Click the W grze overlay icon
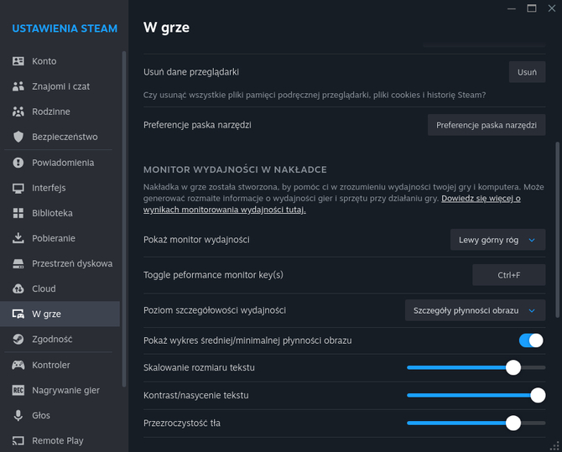The height and width of the screenshot is (452, 562). pyautogui.click(x=18, y=314)
